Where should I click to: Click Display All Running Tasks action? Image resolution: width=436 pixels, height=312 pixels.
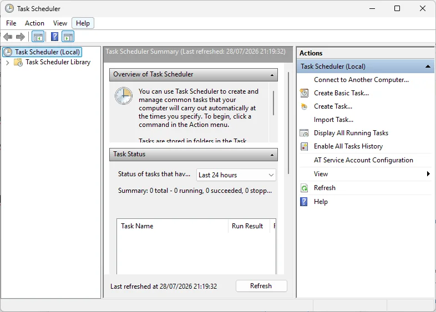351,133
